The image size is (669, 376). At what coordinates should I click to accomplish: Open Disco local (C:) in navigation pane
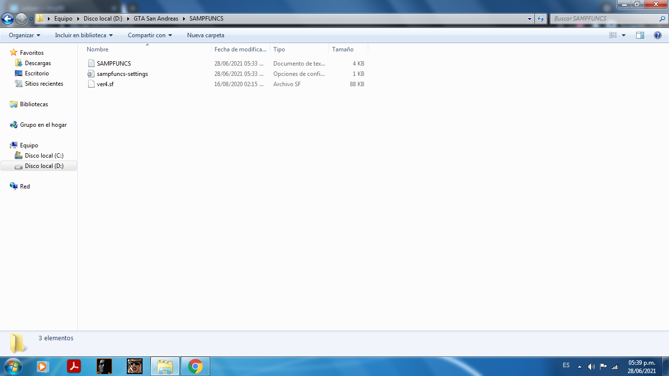point(44,156)
